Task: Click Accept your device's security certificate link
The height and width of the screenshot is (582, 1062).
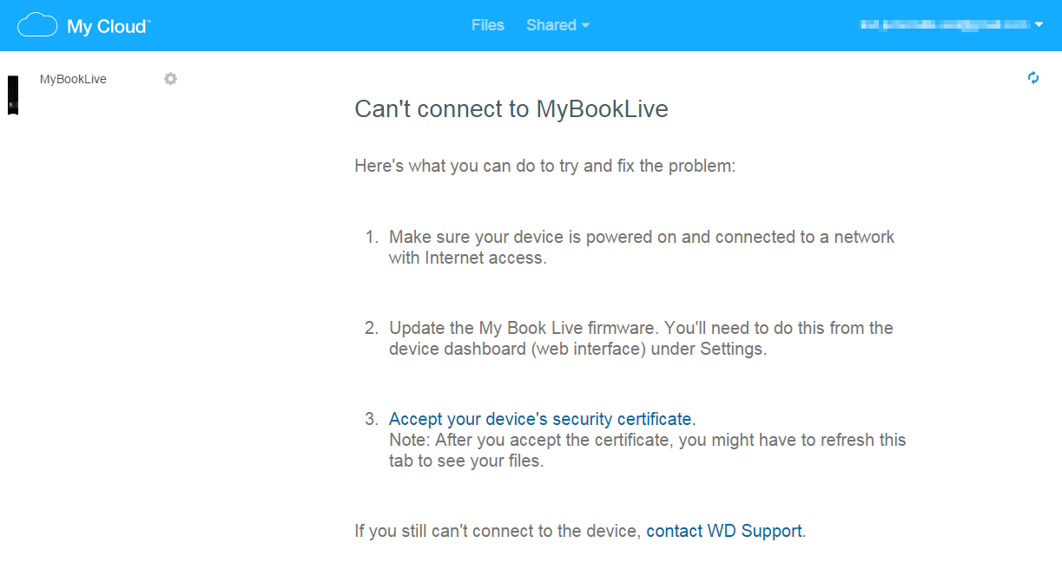Action: click(x=540, y=420)
